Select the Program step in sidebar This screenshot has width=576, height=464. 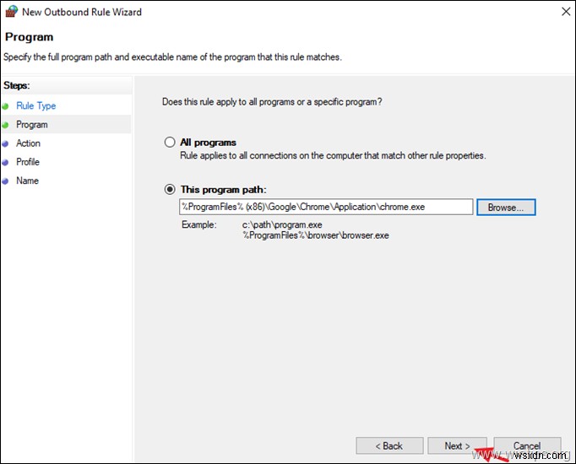(32, 125)
